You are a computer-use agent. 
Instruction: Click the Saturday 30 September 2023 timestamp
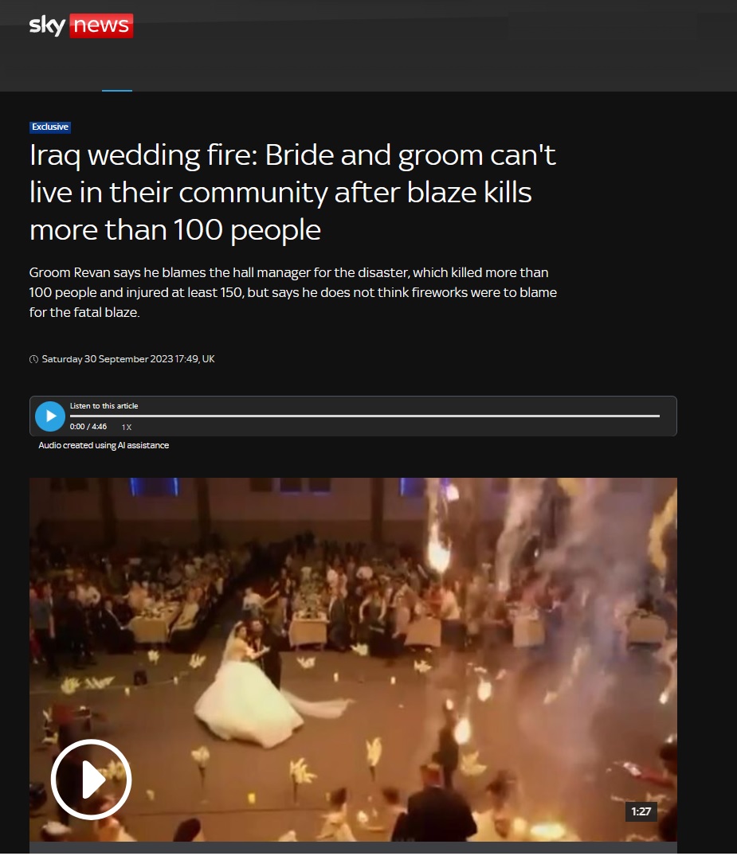click(x=128, y=359)
